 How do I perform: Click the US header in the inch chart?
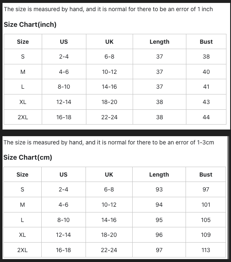coord(64,42)
